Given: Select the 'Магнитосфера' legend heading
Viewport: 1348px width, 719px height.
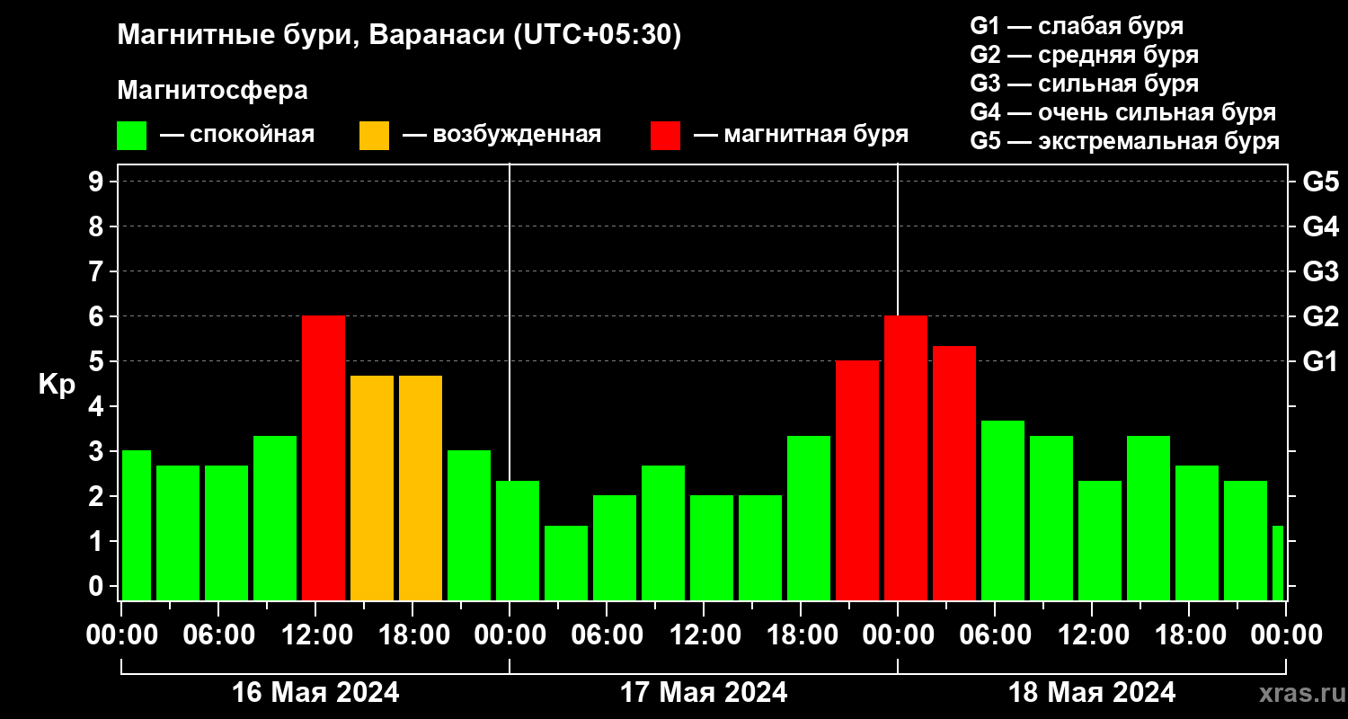Looking at the screenshot, I should [212, 91].
